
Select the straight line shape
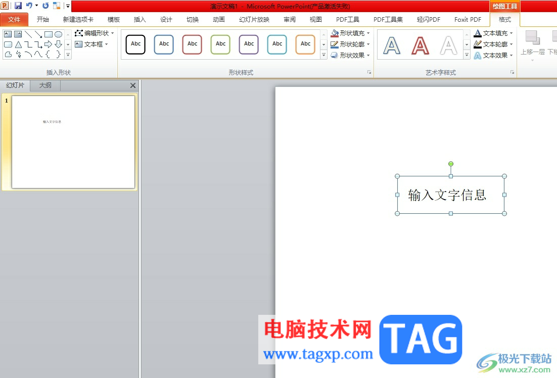28,34
